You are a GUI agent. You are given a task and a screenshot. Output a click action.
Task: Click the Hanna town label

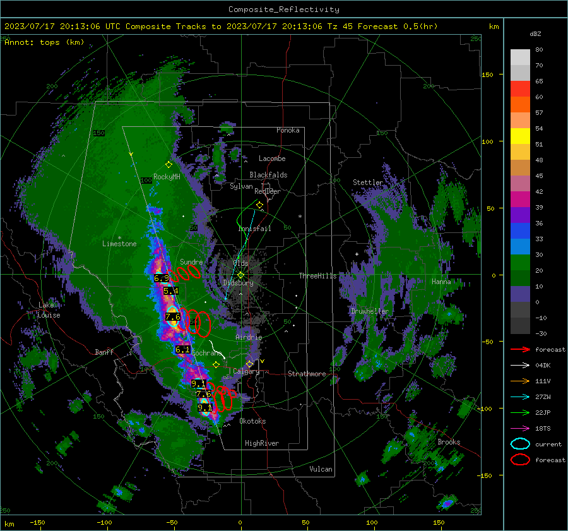tap(441, 282)
